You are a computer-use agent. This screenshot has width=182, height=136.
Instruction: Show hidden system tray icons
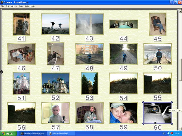(168, 133)
